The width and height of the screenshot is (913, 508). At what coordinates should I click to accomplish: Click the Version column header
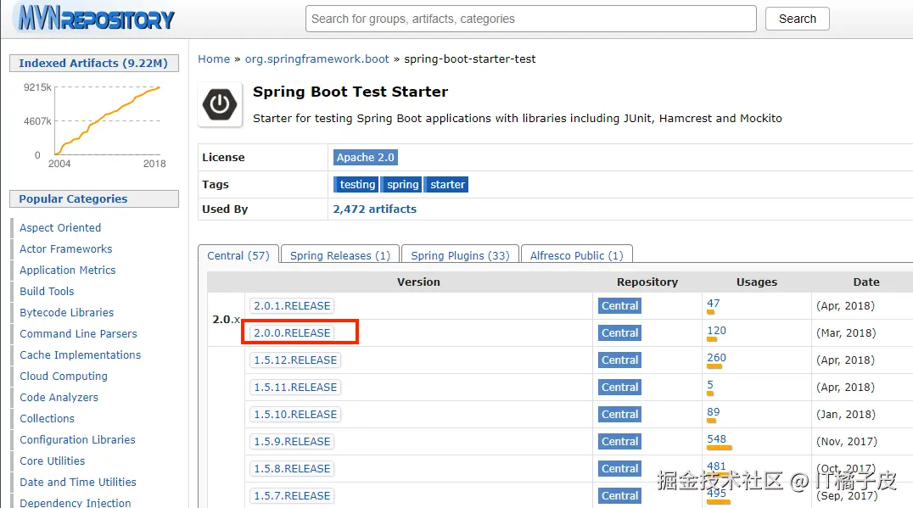coord(418,282)
